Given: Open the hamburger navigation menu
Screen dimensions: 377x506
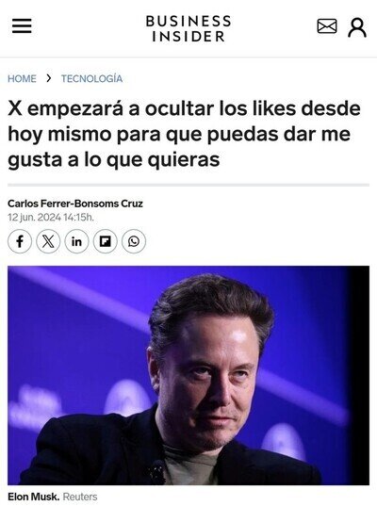Looking at the screenshot, I should (x=22, y=25).
